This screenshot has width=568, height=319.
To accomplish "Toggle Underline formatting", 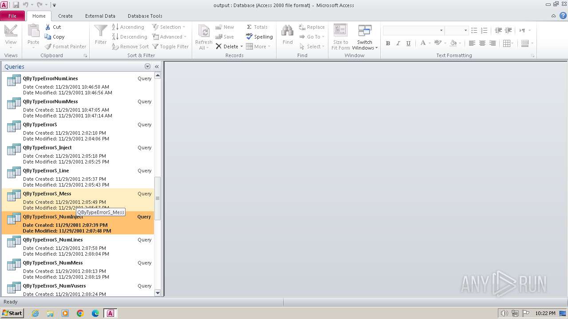I will [408, 43].
